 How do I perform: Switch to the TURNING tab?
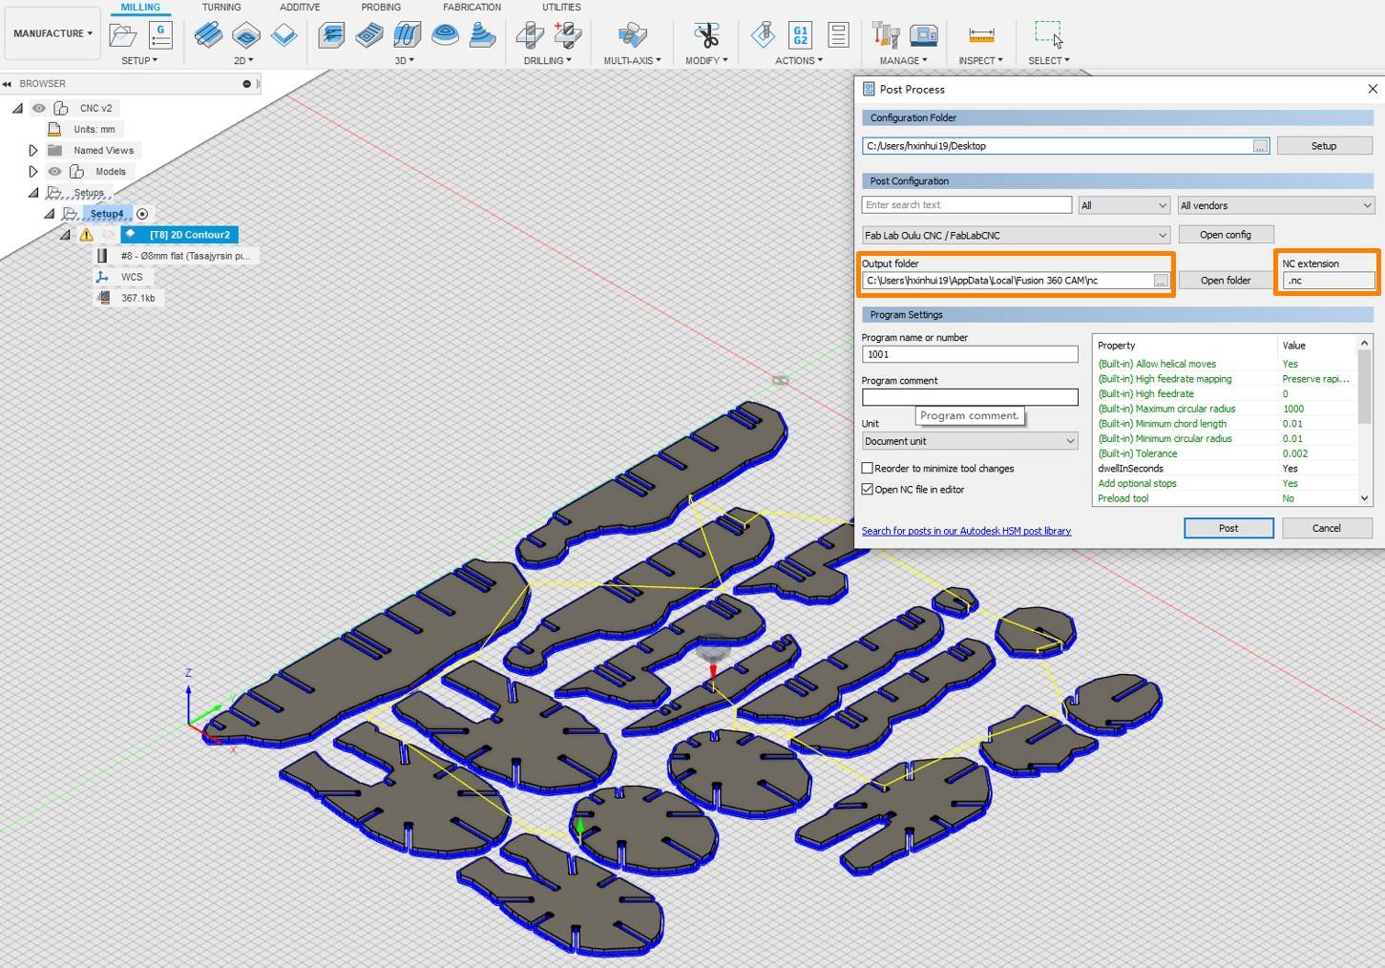pyautogui.click(x=221, y=7)
